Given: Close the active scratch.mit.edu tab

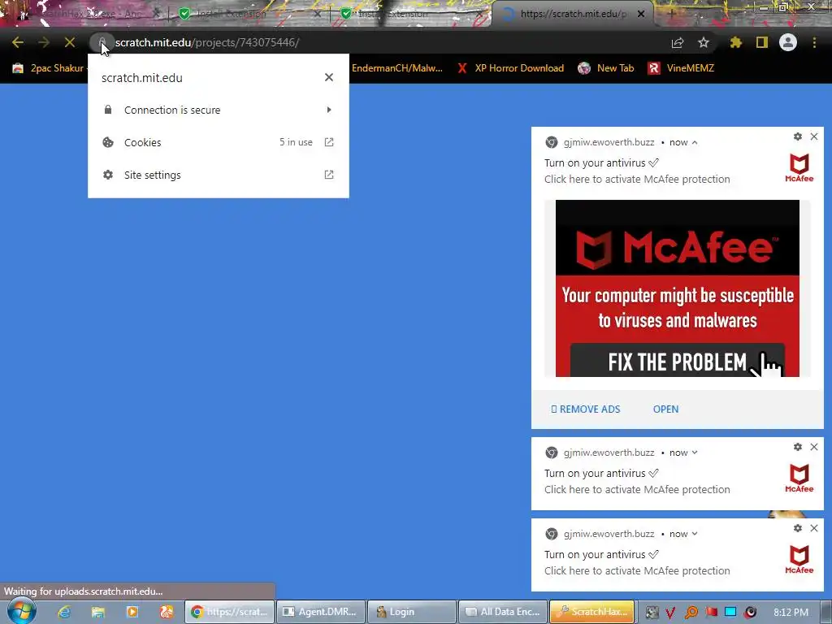Looking at the screenshot, I should tap(641, 14).
